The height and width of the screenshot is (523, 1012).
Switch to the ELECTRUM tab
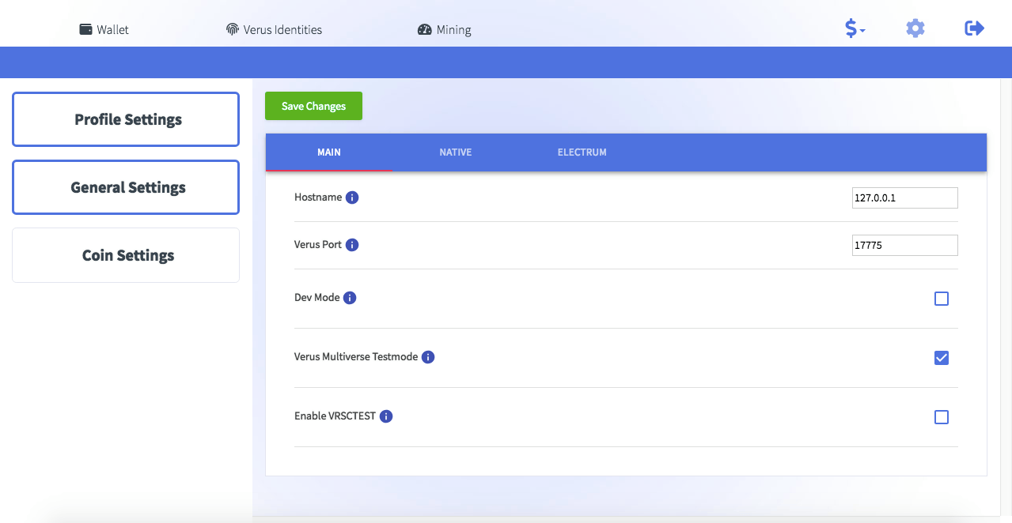582,152
